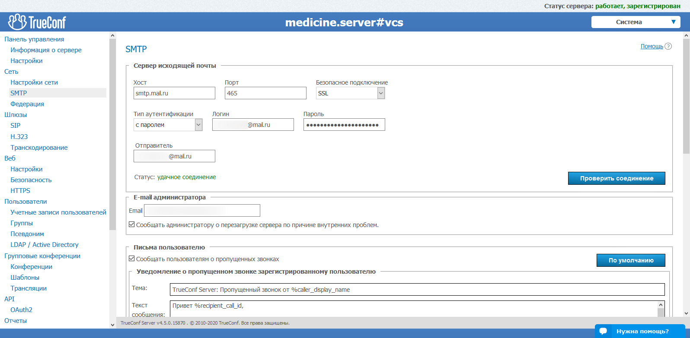This screenshot has height=338, width=690.
Task: Open API section
Action: (x=10, y=299)
